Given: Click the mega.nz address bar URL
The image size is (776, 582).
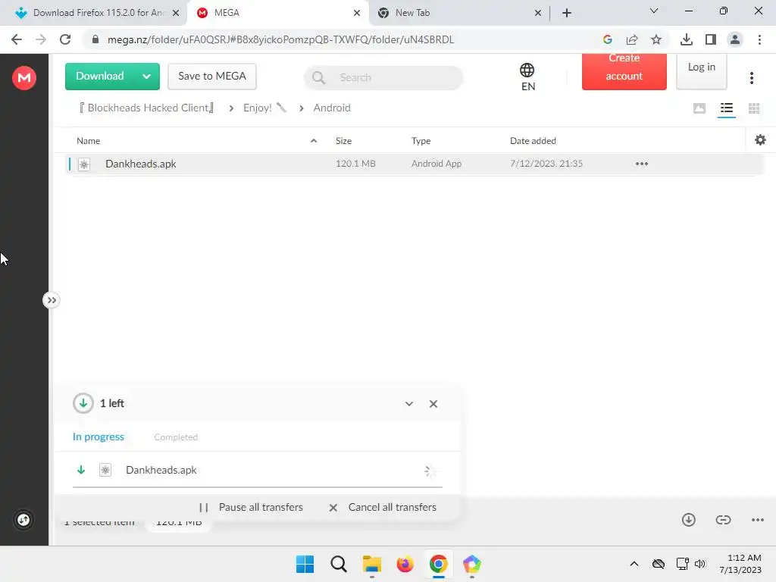Looking at the screenshot, I should 280,39.
